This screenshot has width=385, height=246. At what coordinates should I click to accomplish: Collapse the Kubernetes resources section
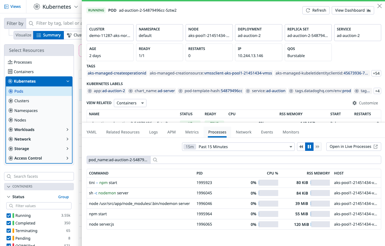pos(68,81)
